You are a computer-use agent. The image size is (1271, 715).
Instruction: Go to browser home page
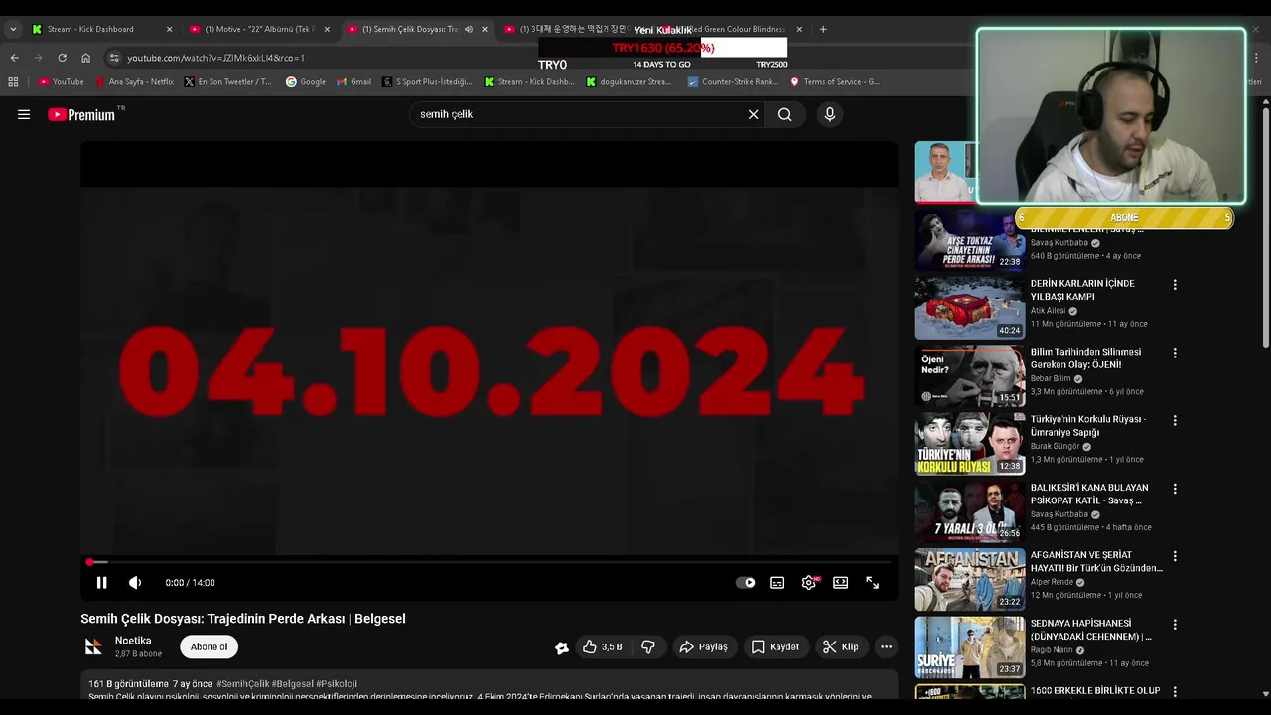point(85,58)
